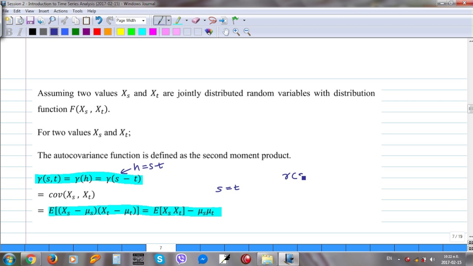Click the green Flag tool
The width and height of the screenshot is (473, 266).
click(x=235, y=21)
